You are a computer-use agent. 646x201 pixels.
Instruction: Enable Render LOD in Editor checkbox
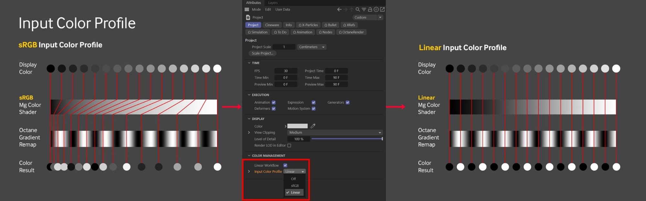[x=289, y=146]
